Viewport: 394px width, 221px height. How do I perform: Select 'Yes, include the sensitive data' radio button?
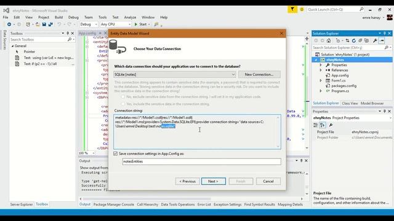coord(123,104)
